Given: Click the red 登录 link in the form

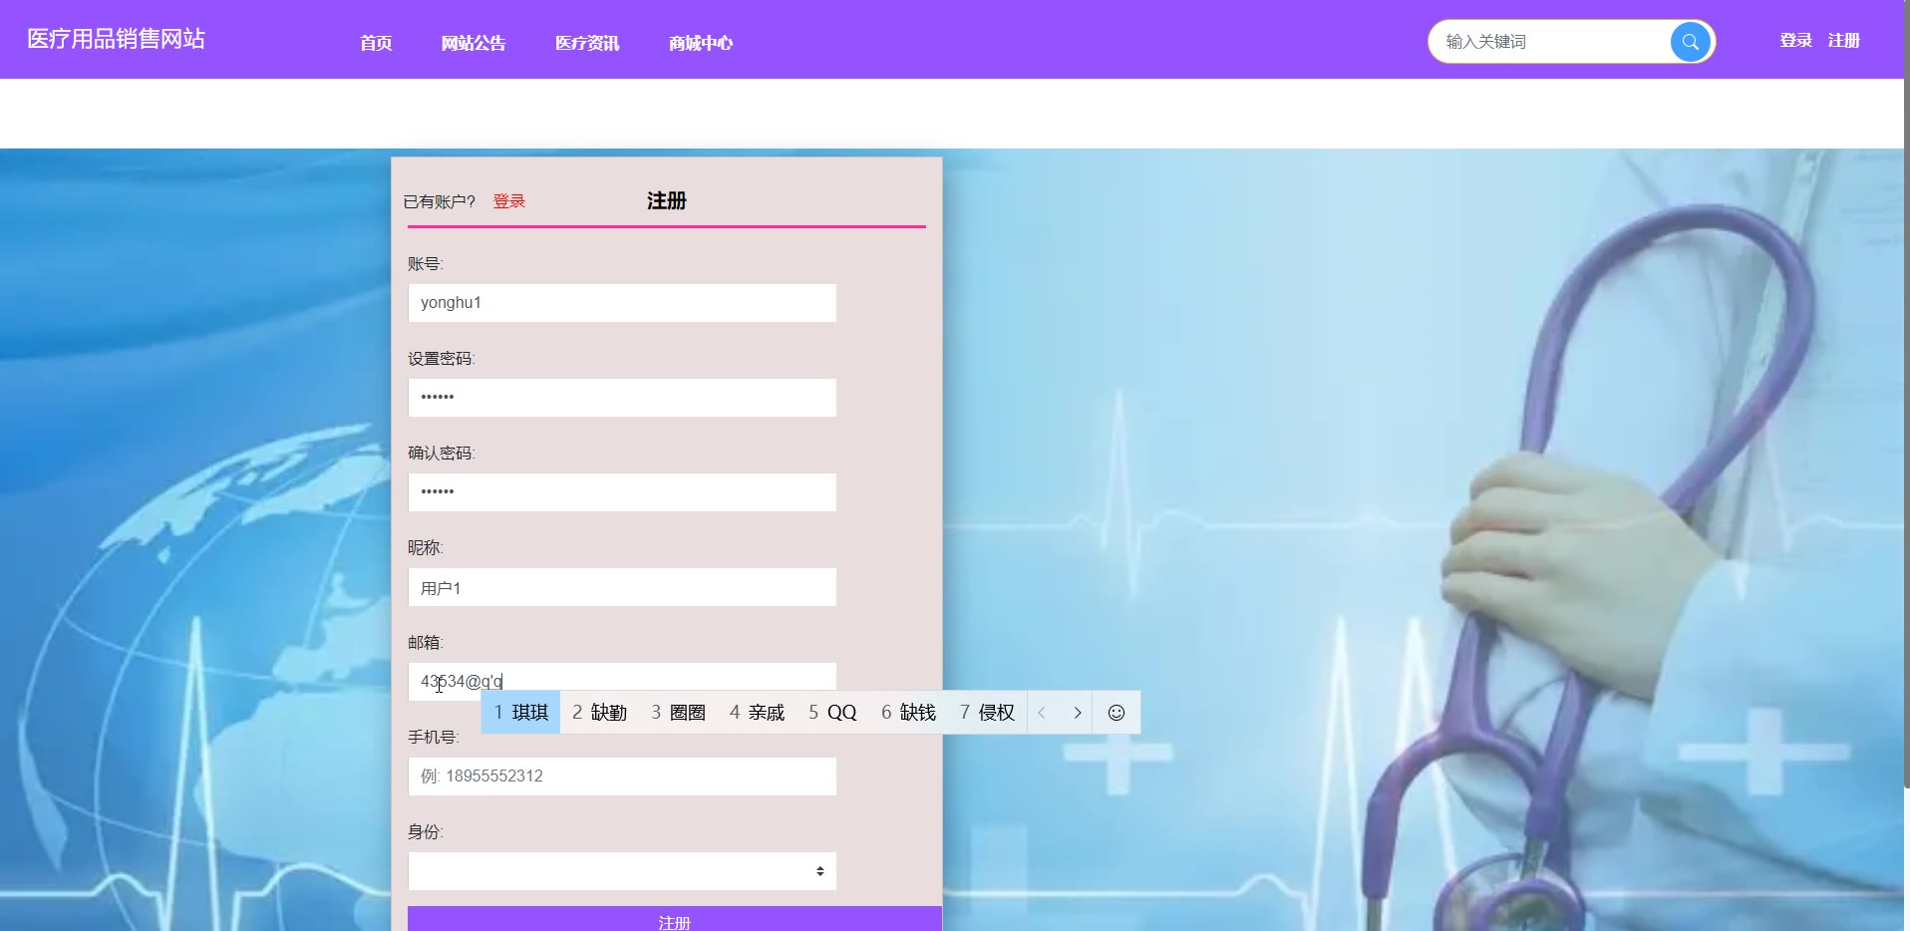Looking at the screenshot, I should [x=509, y=201].
